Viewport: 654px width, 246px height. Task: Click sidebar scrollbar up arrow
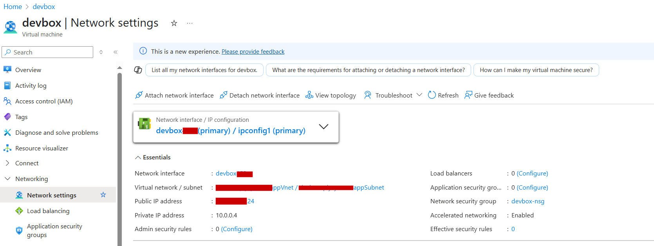[119, 68]
